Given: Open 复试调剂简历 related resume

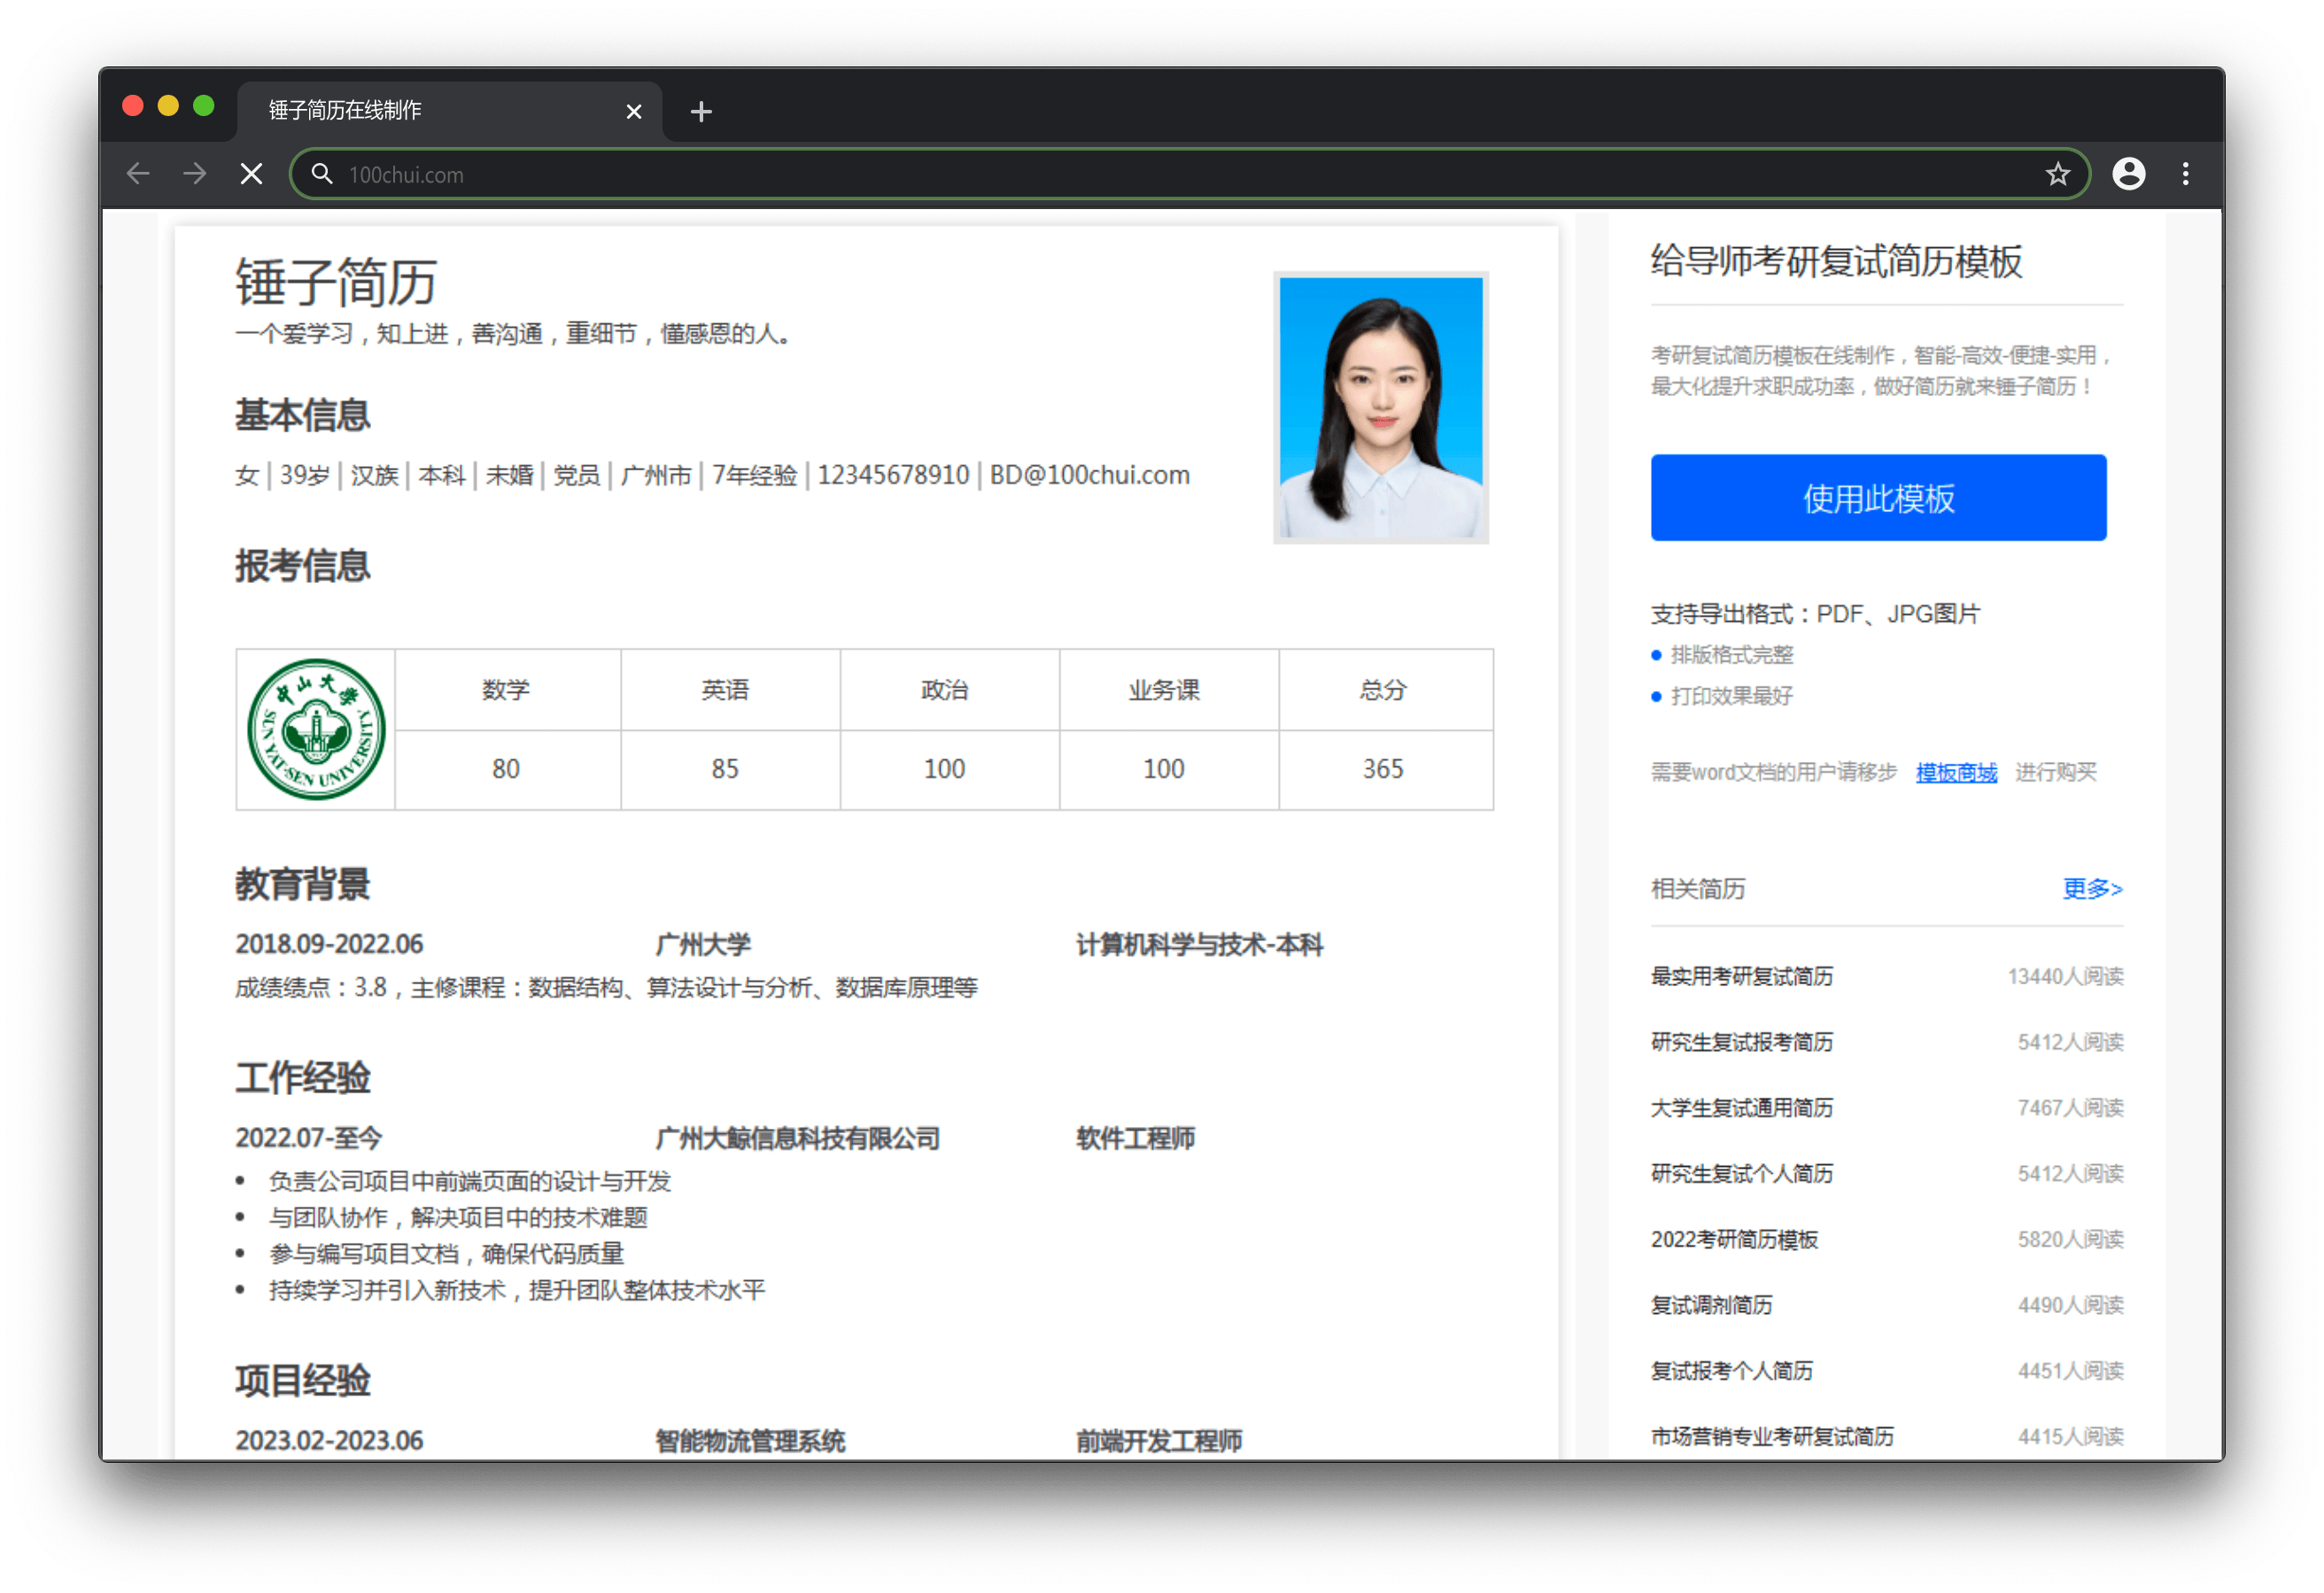Looking at the screenshot, I should tap(1711, 1305).
